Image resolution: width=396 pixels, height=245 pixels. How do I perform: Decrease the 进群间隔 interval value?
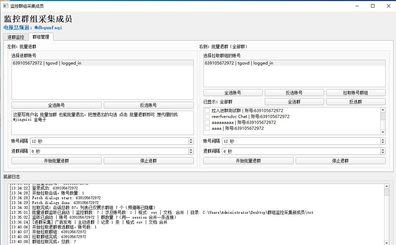click(x=191, y=153)
